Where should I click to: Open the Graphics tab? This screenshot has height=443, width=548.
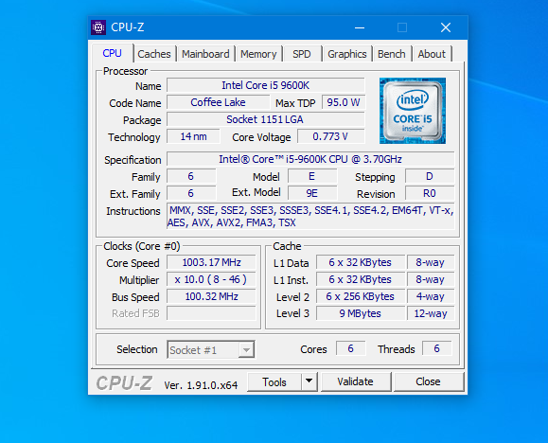click(347, 54)
